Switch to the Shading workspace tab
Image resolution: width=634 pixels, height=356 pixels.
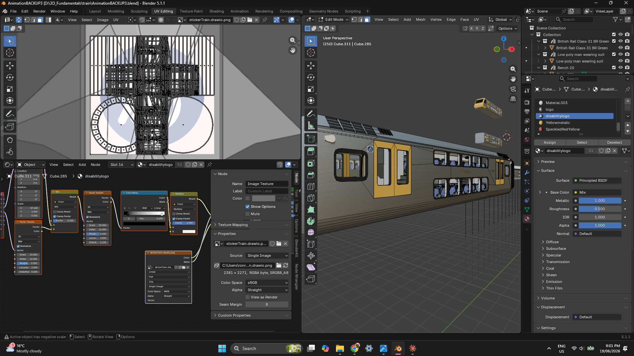point(216,11)
